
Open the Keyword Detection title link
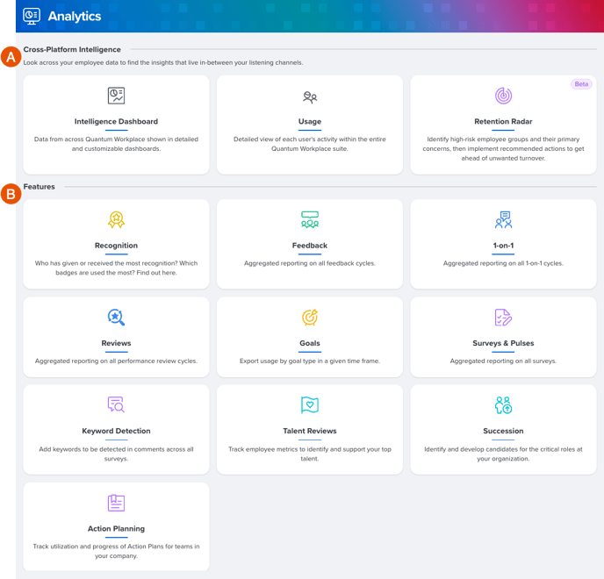[116, 431]
